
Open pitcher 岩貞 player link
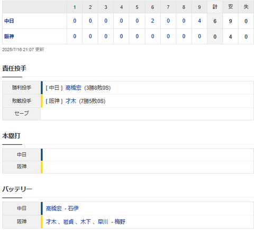tap(68, 222)
